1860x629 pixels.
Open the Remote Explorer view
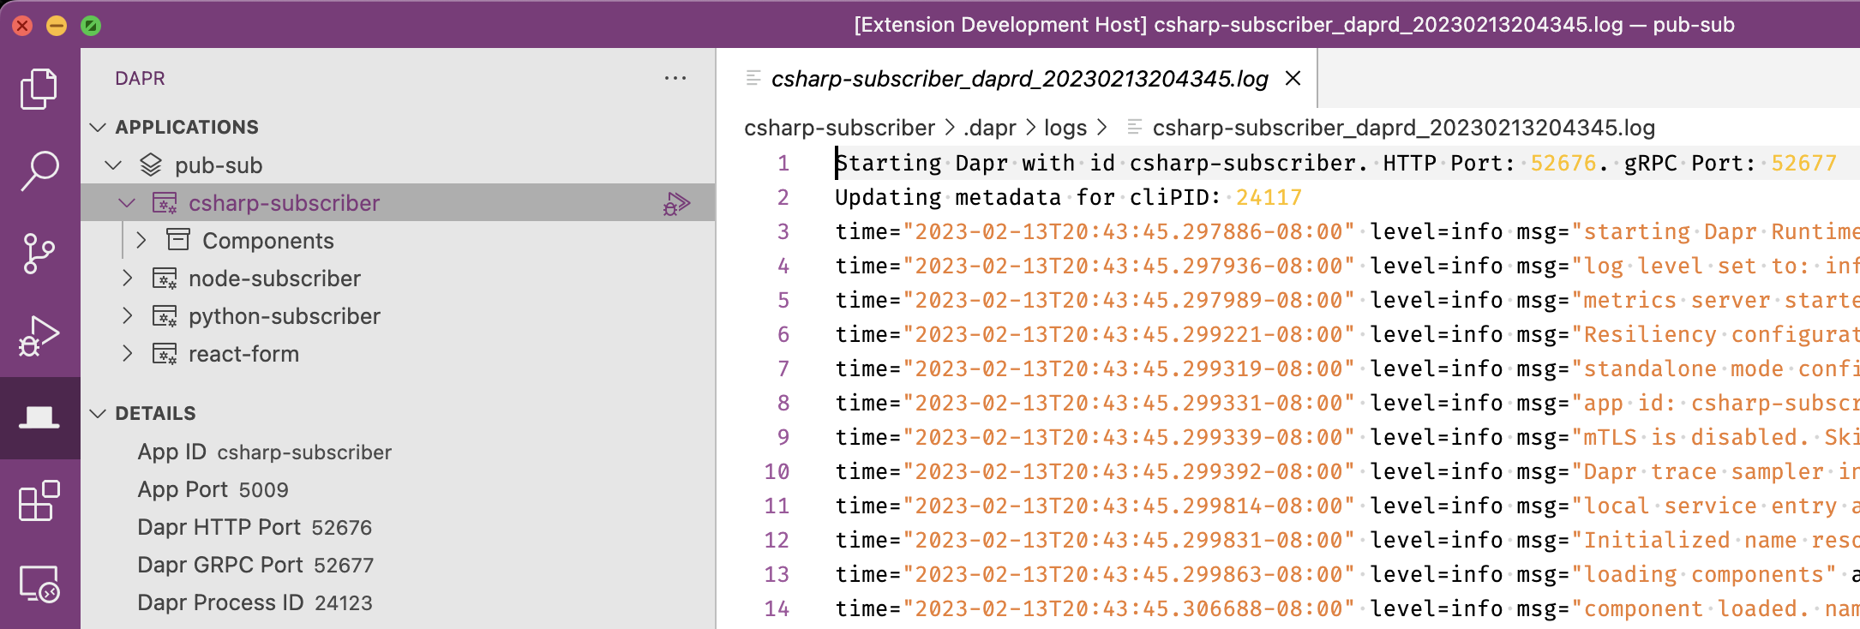click(39, 584)
